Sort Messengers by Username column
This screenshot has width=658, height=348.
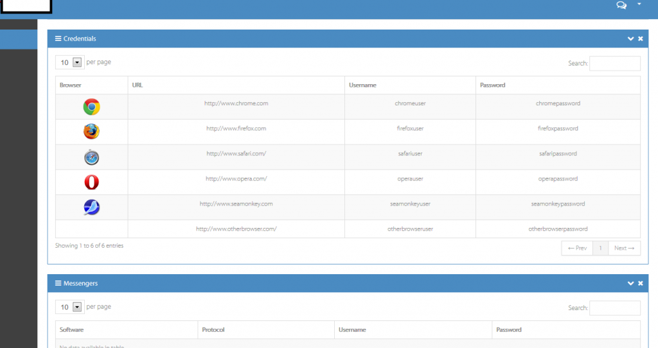tap(413, 330)
